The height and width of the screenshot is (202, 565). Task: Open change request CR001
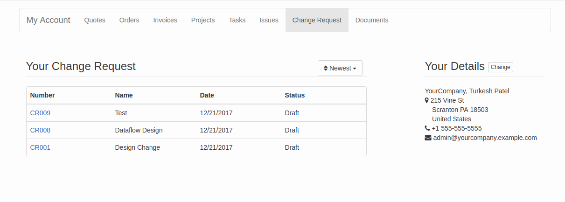click(40, 147)
